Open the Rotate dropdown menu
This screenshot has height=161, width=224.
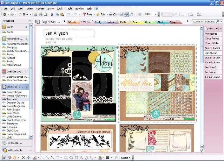pos(126,157)
